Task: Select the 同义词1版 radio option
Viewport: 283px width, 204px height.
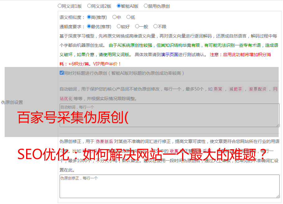Action: 60,6
